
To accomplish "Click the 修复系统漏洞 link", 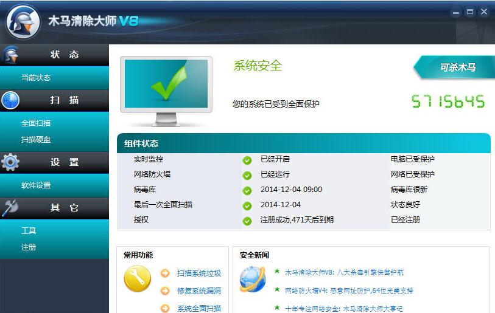I will [199, 291].
